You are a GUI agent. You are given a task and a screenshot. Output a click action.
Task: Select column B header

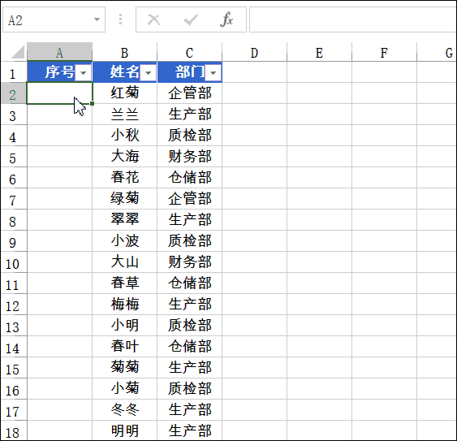pyautogui.click(x=125, y=52)
